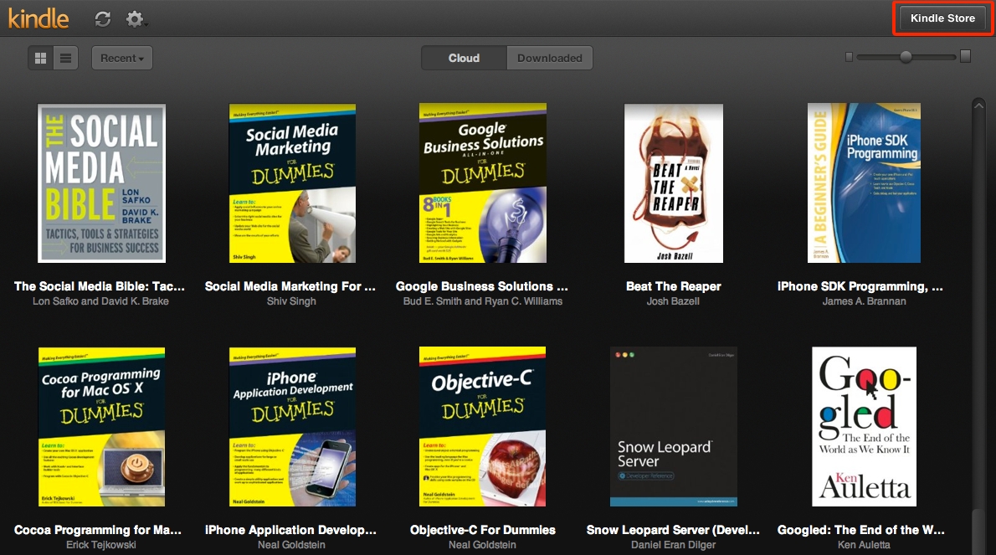Click Cocoa Programming for Mac title text
Viewport: 996px width, 555px height.
98,530
